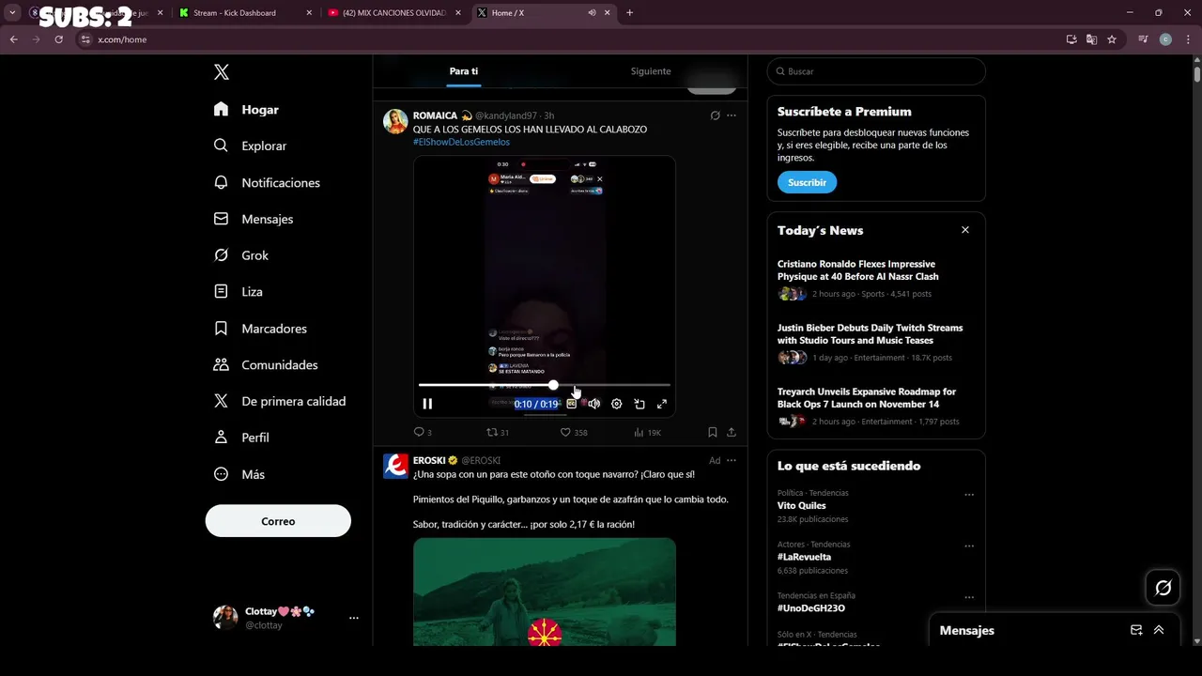Open Cristiano Ronaldo Flexes Impressive Physique story
The width and height of the screenshot is (1202, 676).
pos(857,270)
